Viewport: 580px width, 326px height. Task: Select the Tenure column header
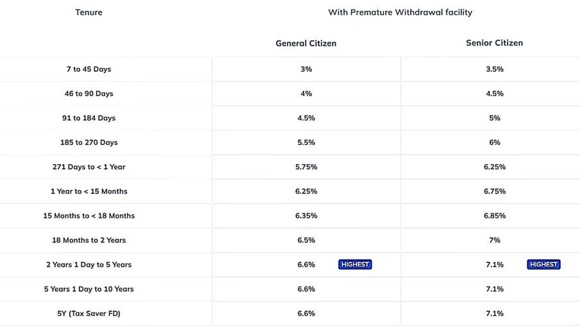pos(88,12)
